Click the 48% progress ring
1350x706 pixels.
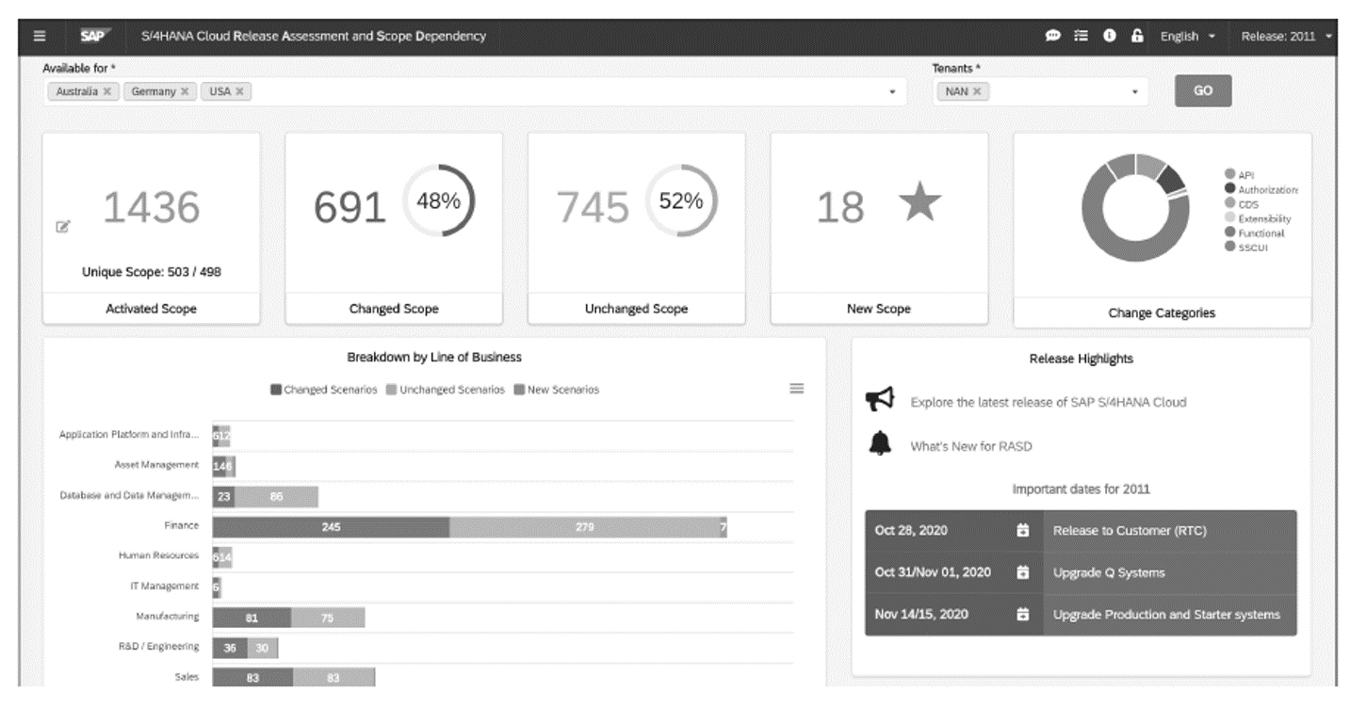(438, 201)
